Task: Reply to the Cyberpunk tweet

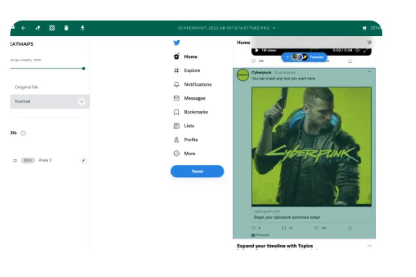Action: 253,228
